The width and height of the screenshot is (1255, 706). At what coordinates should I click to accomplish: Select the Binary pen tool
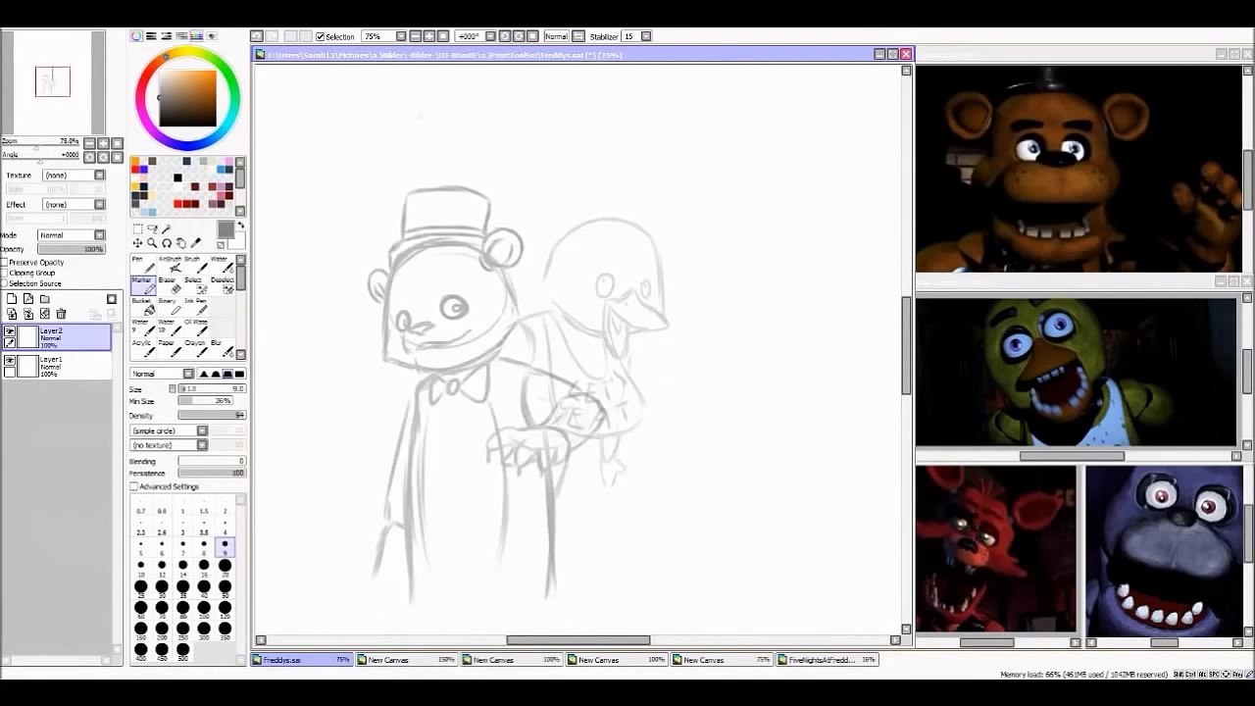[x=170, y=307]
